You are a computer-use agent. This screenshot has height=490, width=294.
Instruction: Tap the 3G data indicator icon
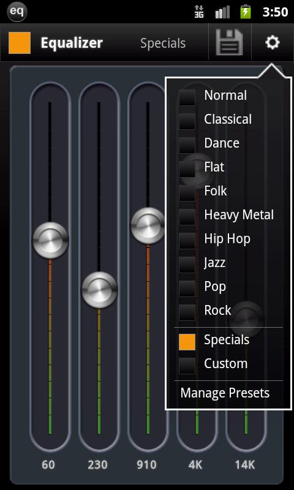click(x=199, y=12)
